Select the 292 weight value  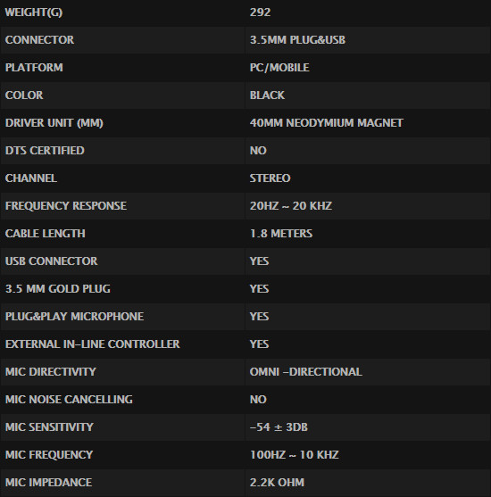point(260,12)
